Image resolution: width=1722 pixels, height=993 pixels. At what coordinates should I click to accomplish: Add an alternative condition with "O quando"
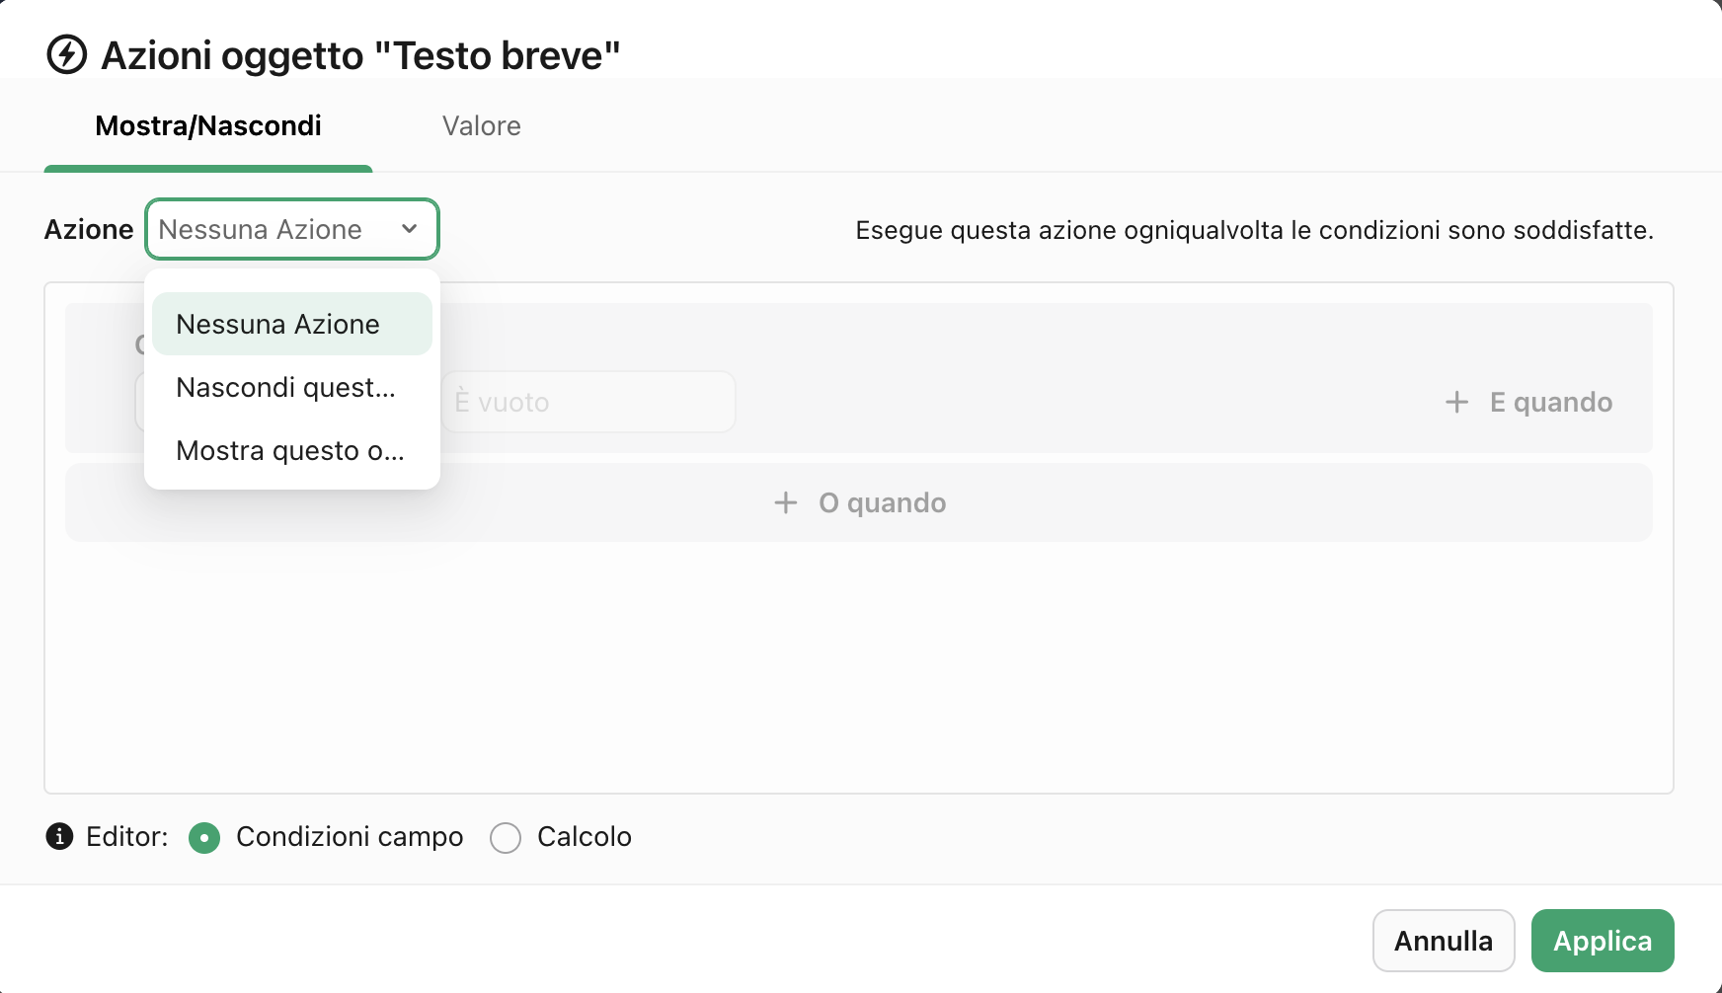pos(858,502)
